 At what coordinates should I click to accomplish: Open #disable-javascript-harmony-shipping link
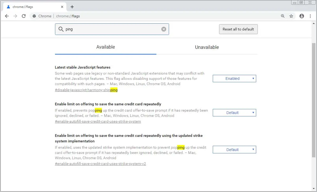[86, 90]
